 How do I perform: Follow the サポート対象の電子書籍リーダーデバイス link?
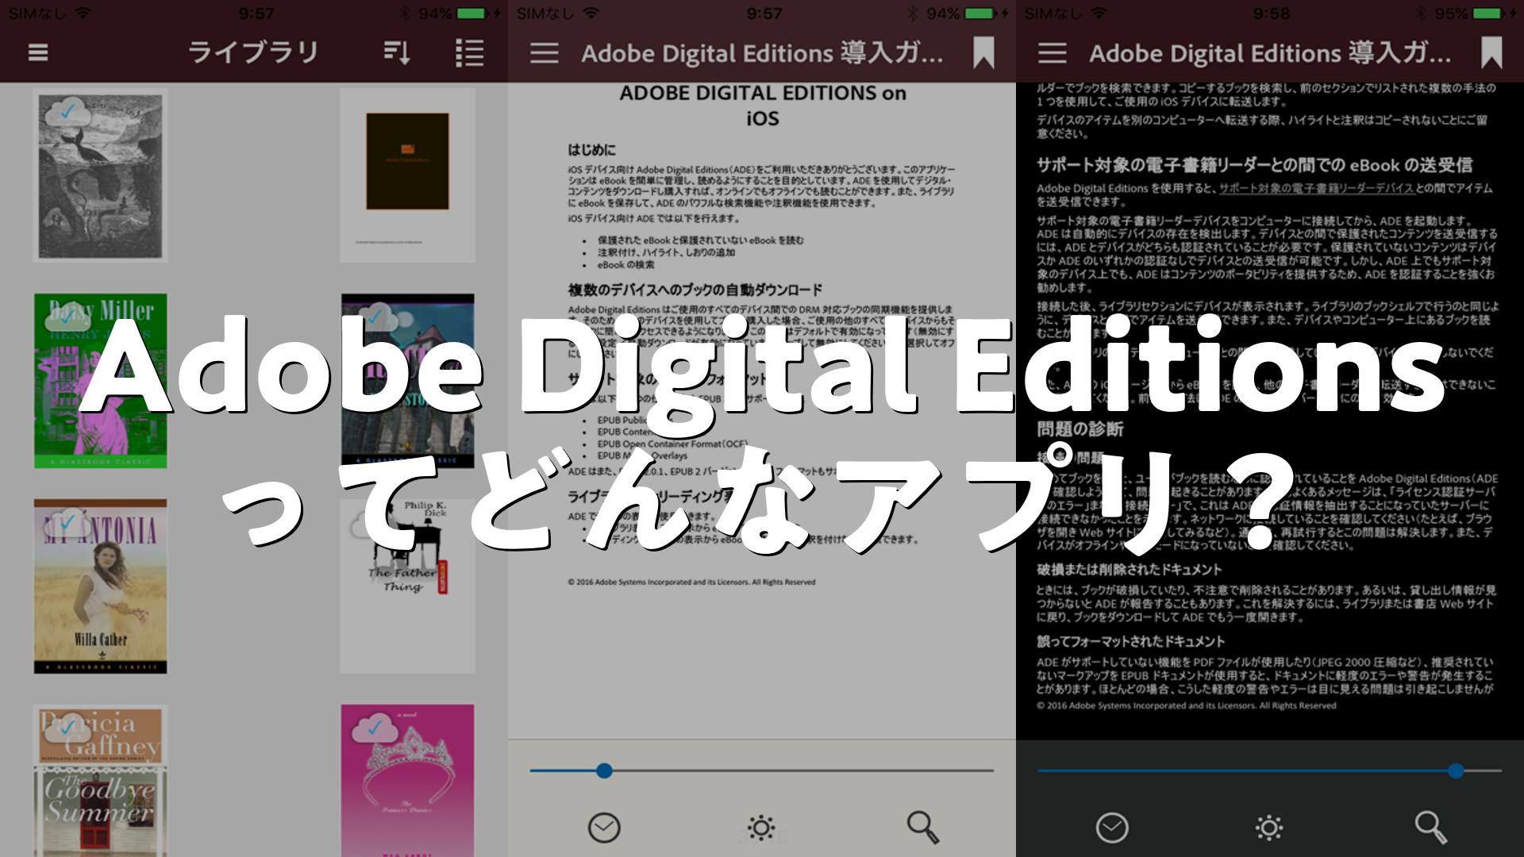pyautogui.click(x=1316, y=189)
